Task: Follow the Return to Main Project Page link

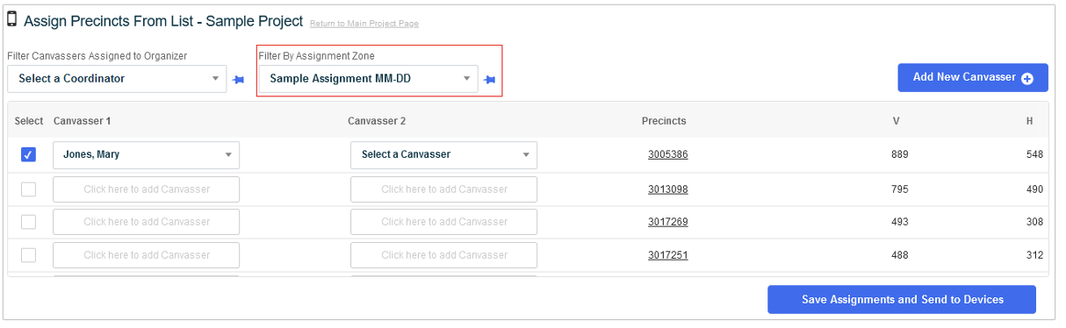Action: pyautogui.click(x=364, y=24)
